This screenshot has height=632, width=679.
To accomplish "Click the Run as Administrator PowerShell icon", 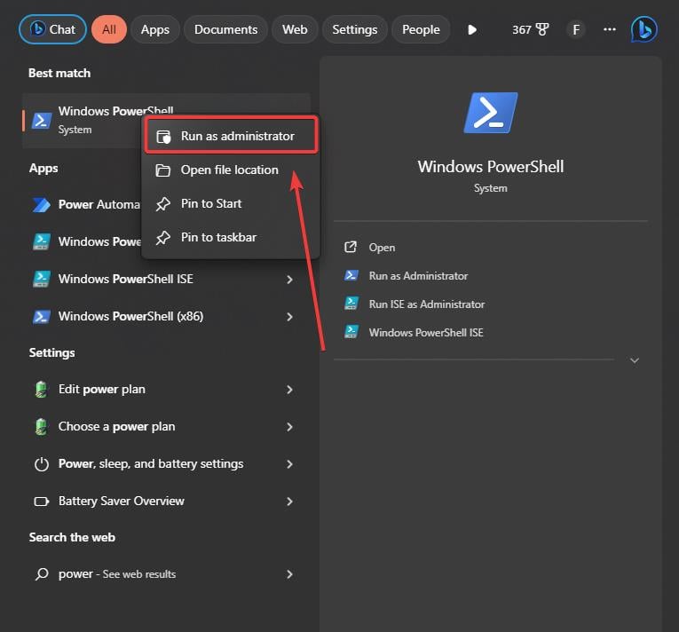I will tap(351, 275).
